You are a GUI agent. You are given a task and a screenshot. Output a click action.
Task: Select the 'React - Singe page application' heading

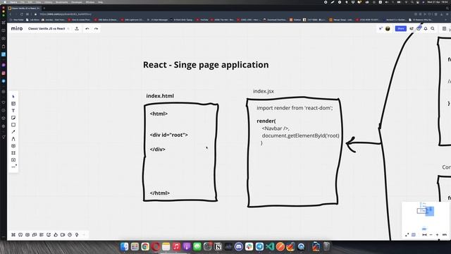click(x=206, y=65)
